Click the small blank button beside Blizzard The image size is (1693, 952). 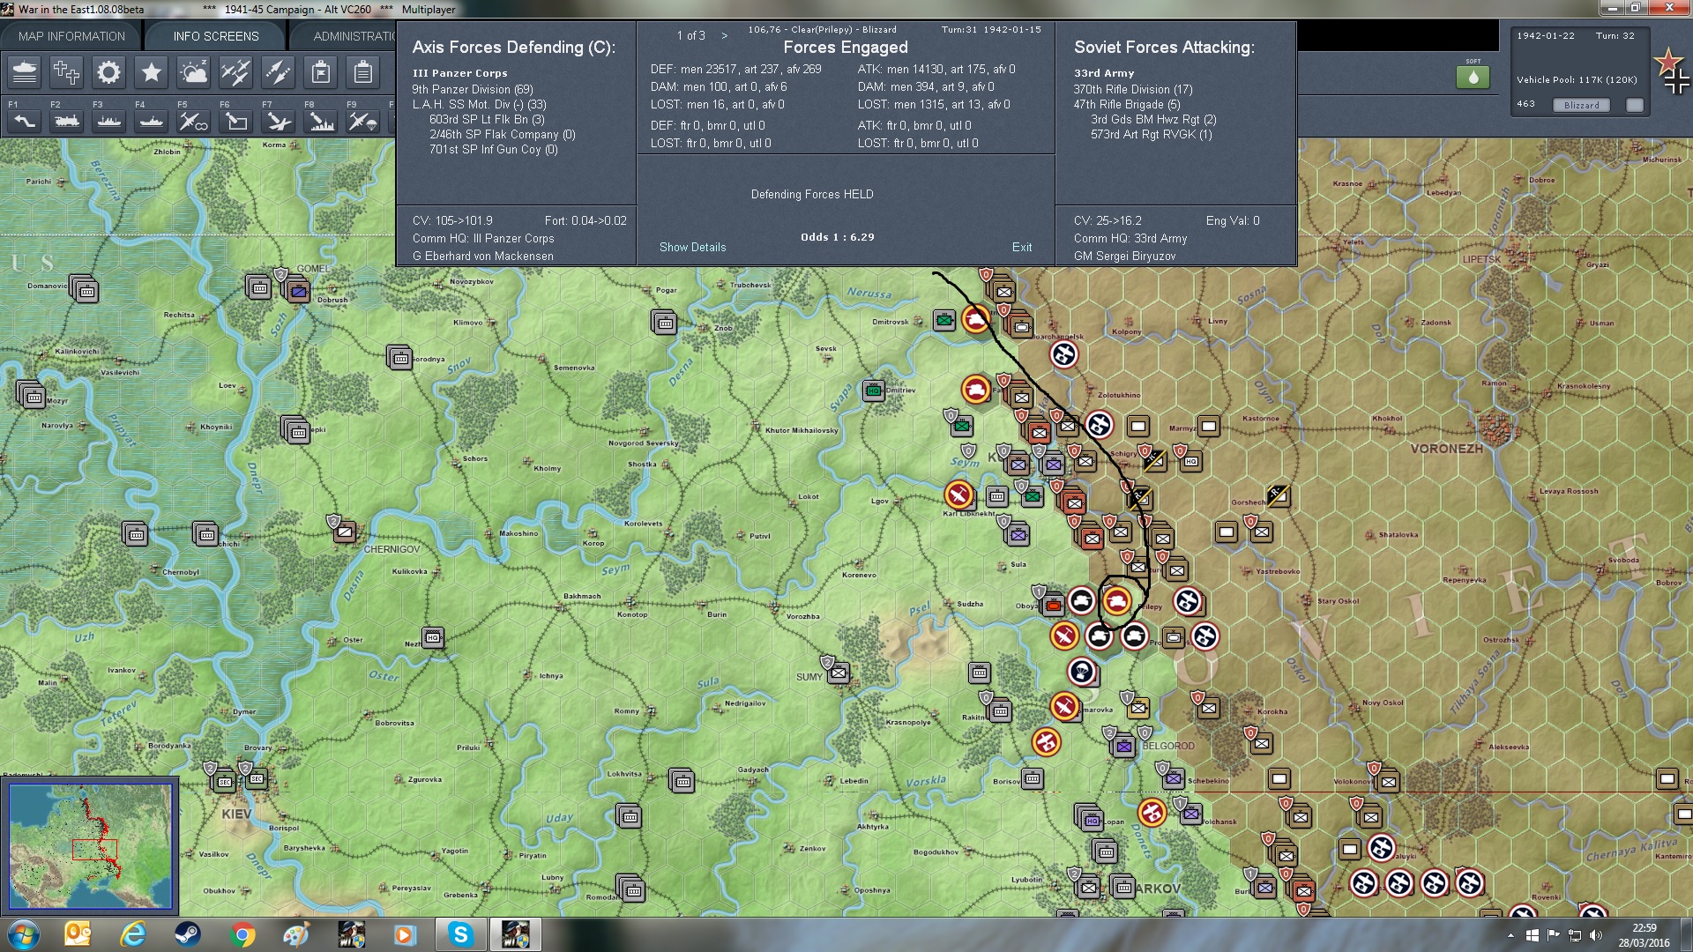pyautogui.click(x=1635, y=105)
